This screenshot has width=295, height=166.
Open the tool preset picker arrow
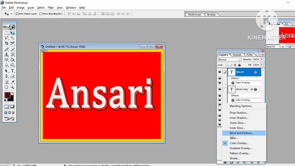[11, 14]
